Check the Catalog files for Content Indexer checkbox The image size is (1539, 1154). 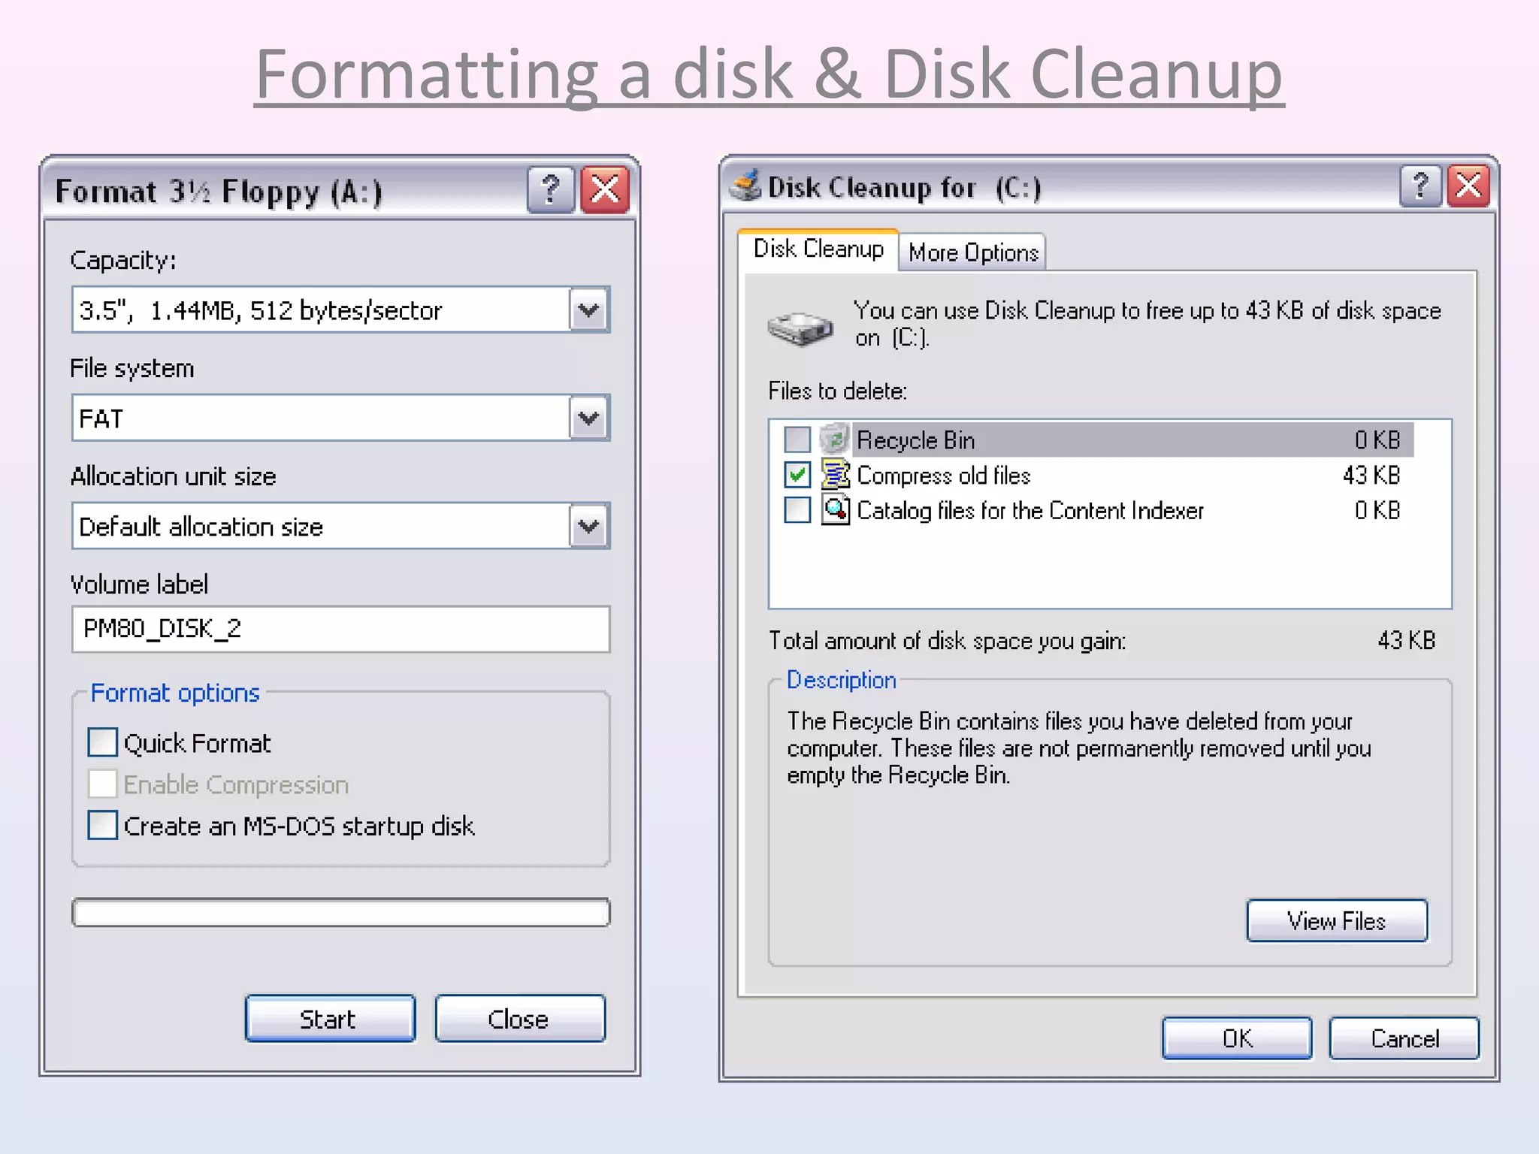[797, 510]
